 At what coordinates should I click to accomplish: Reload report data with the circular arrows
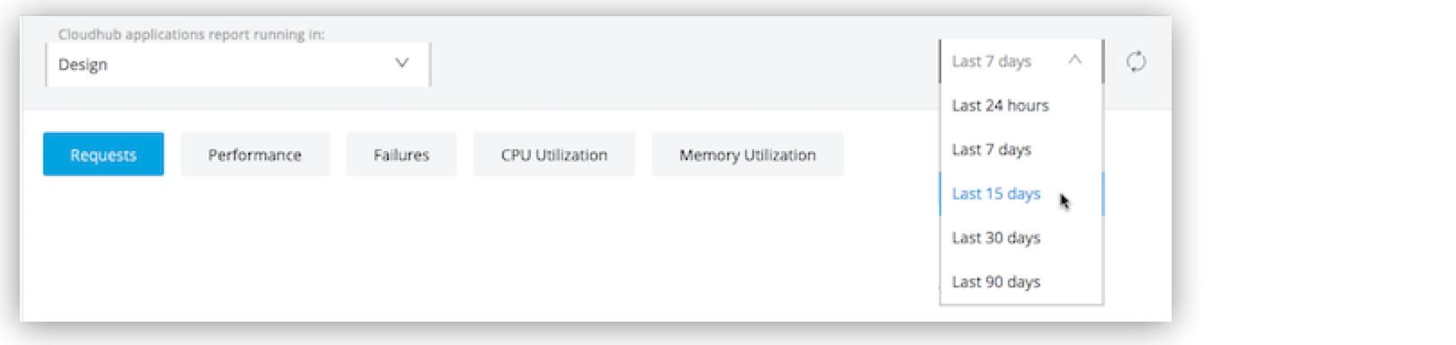[1136, 61]
